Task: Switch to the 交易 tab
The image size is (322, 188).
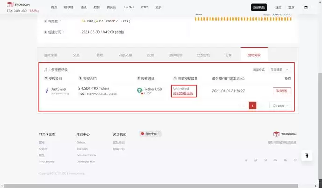Action: click(76, 55)
